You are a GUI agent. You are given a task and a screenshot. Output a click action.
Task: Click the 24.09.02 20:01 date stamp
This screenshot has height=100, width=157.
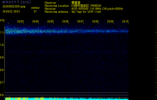click(11, 11)
